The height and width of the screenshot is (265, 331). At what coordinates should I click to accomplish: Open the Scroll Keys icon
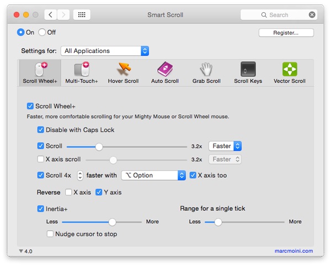[x=248, y=69]
